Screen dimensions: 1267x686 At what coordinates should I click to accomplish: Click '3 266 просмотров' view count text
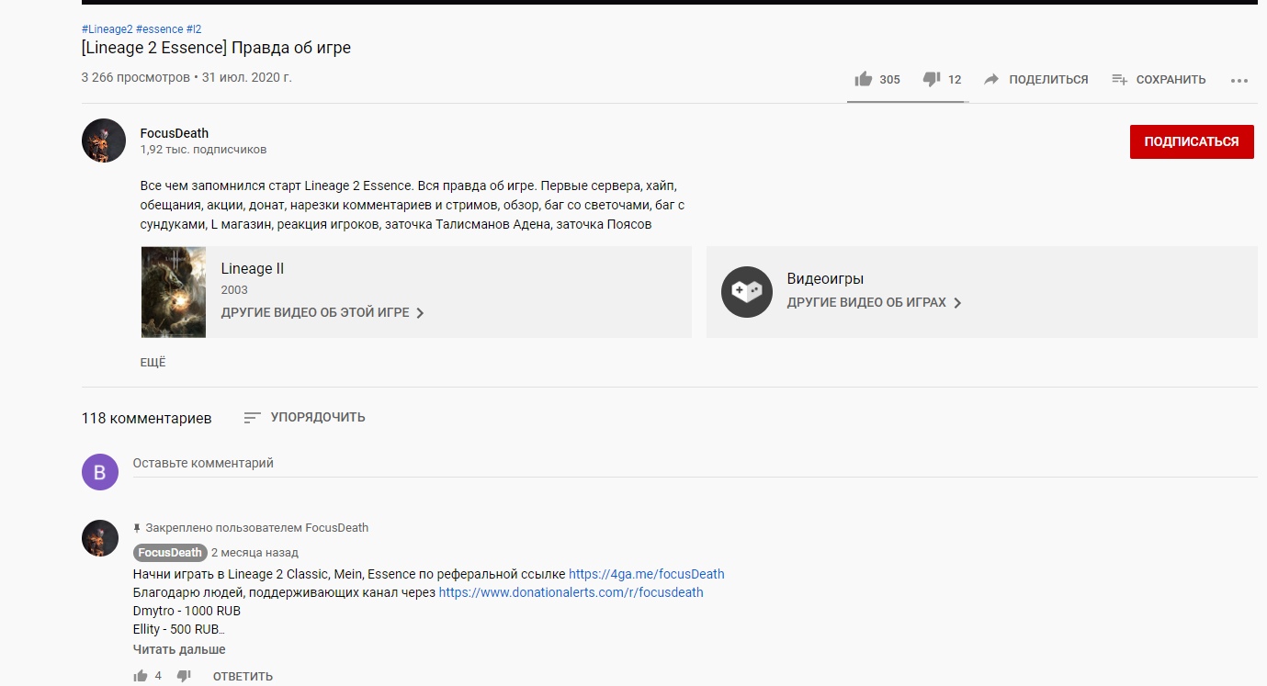coord(136,78)
